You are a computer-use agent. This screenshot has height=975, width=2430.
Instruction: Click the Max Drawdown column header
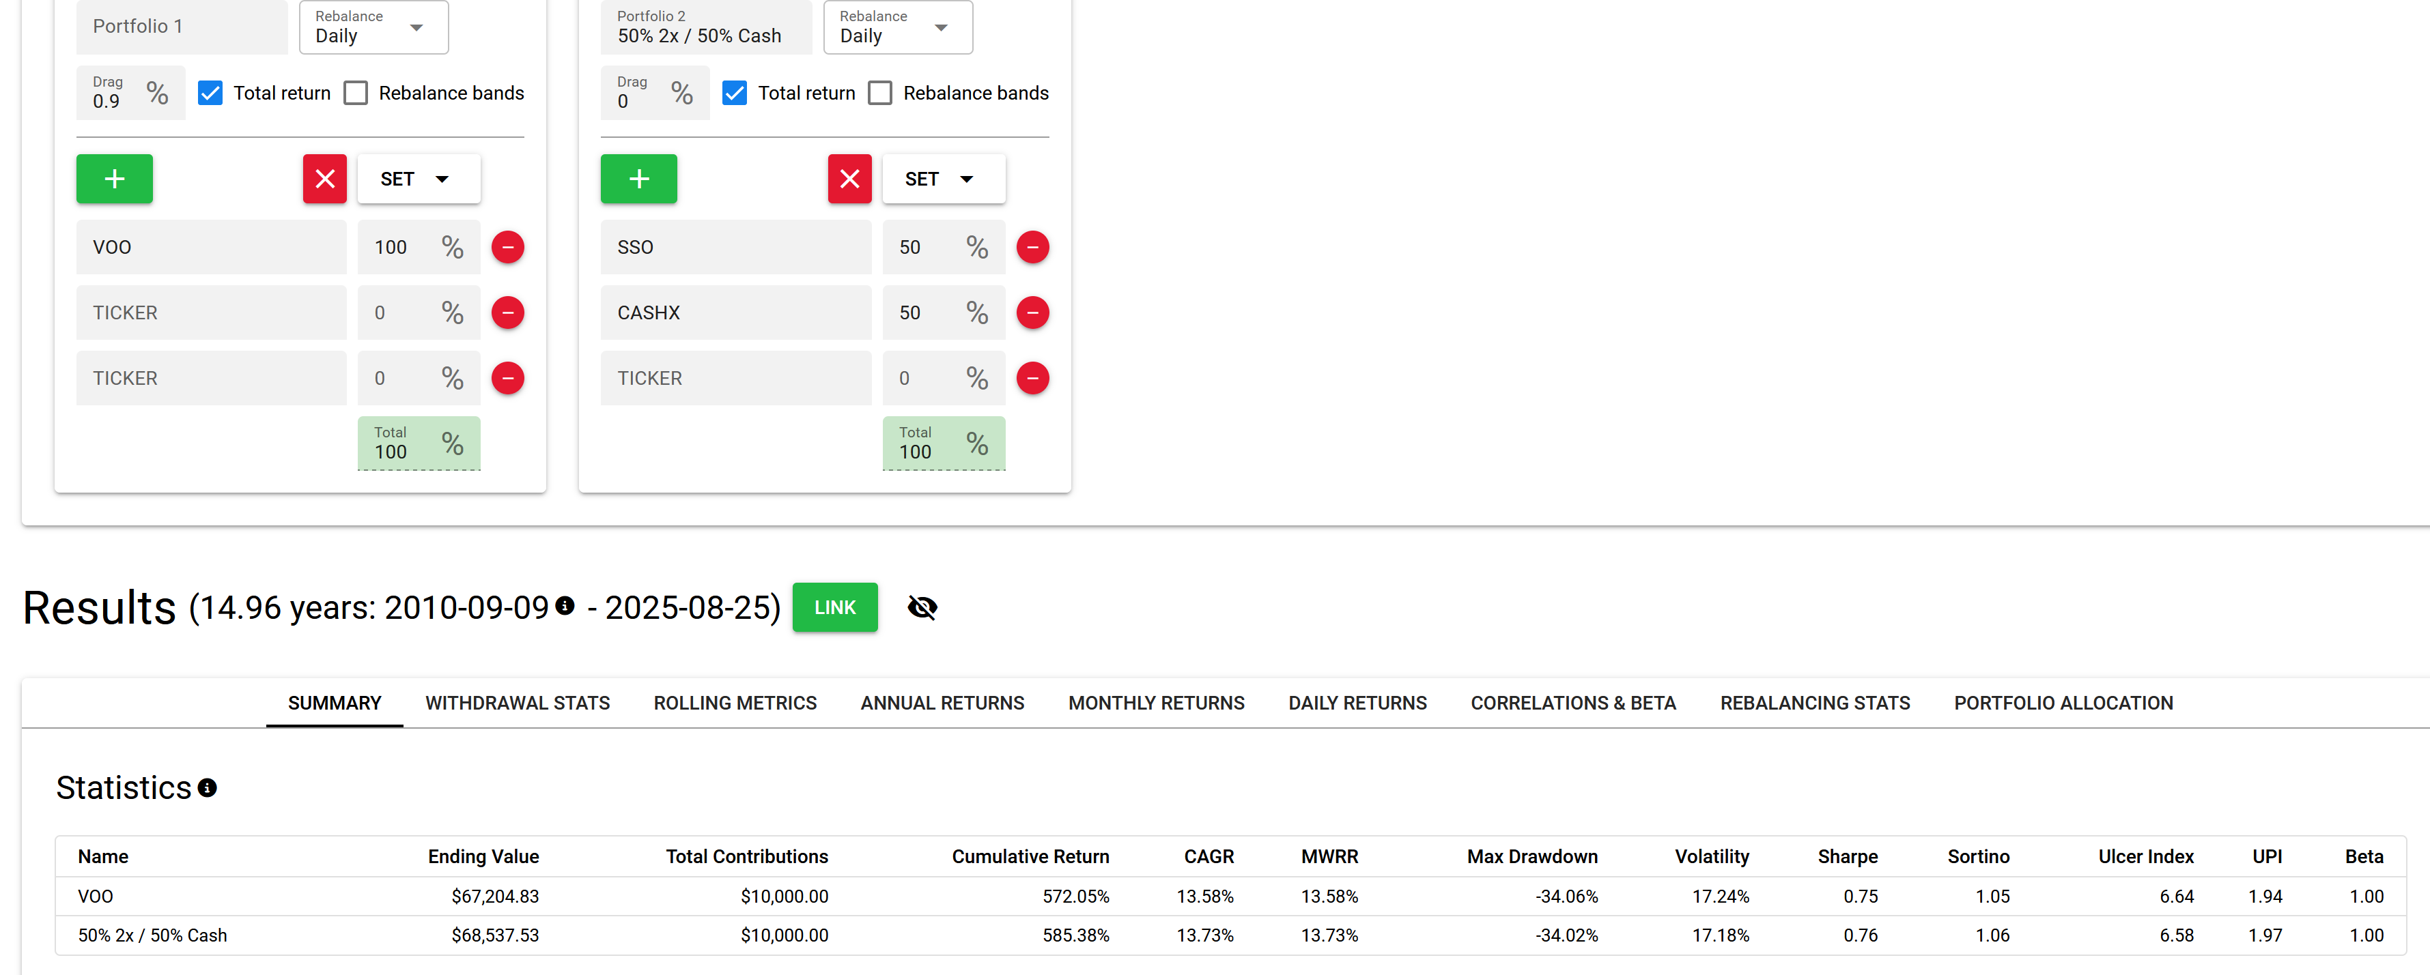point(1532,856)
